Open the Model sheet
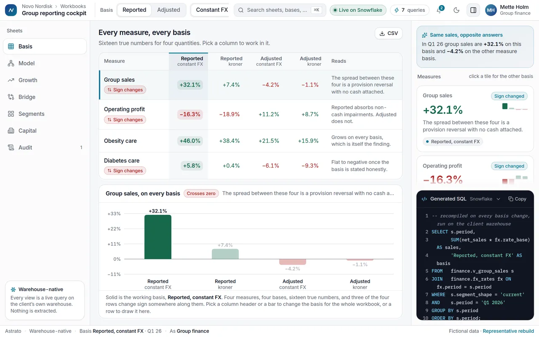539x337 pixels. (x=45, y=63)
